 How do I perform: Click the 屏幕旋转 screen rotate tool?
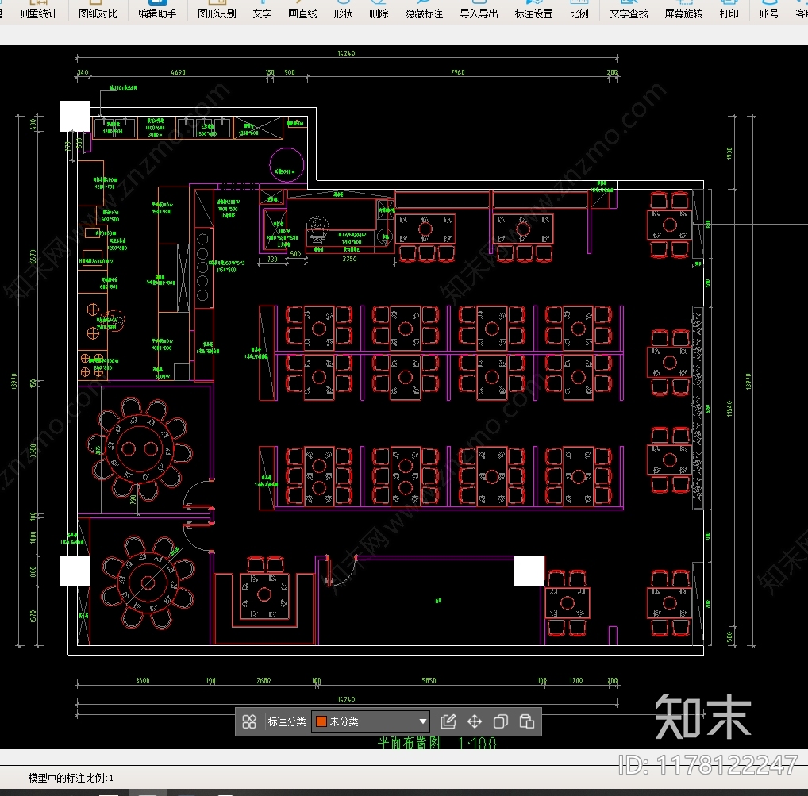(684, 10)
